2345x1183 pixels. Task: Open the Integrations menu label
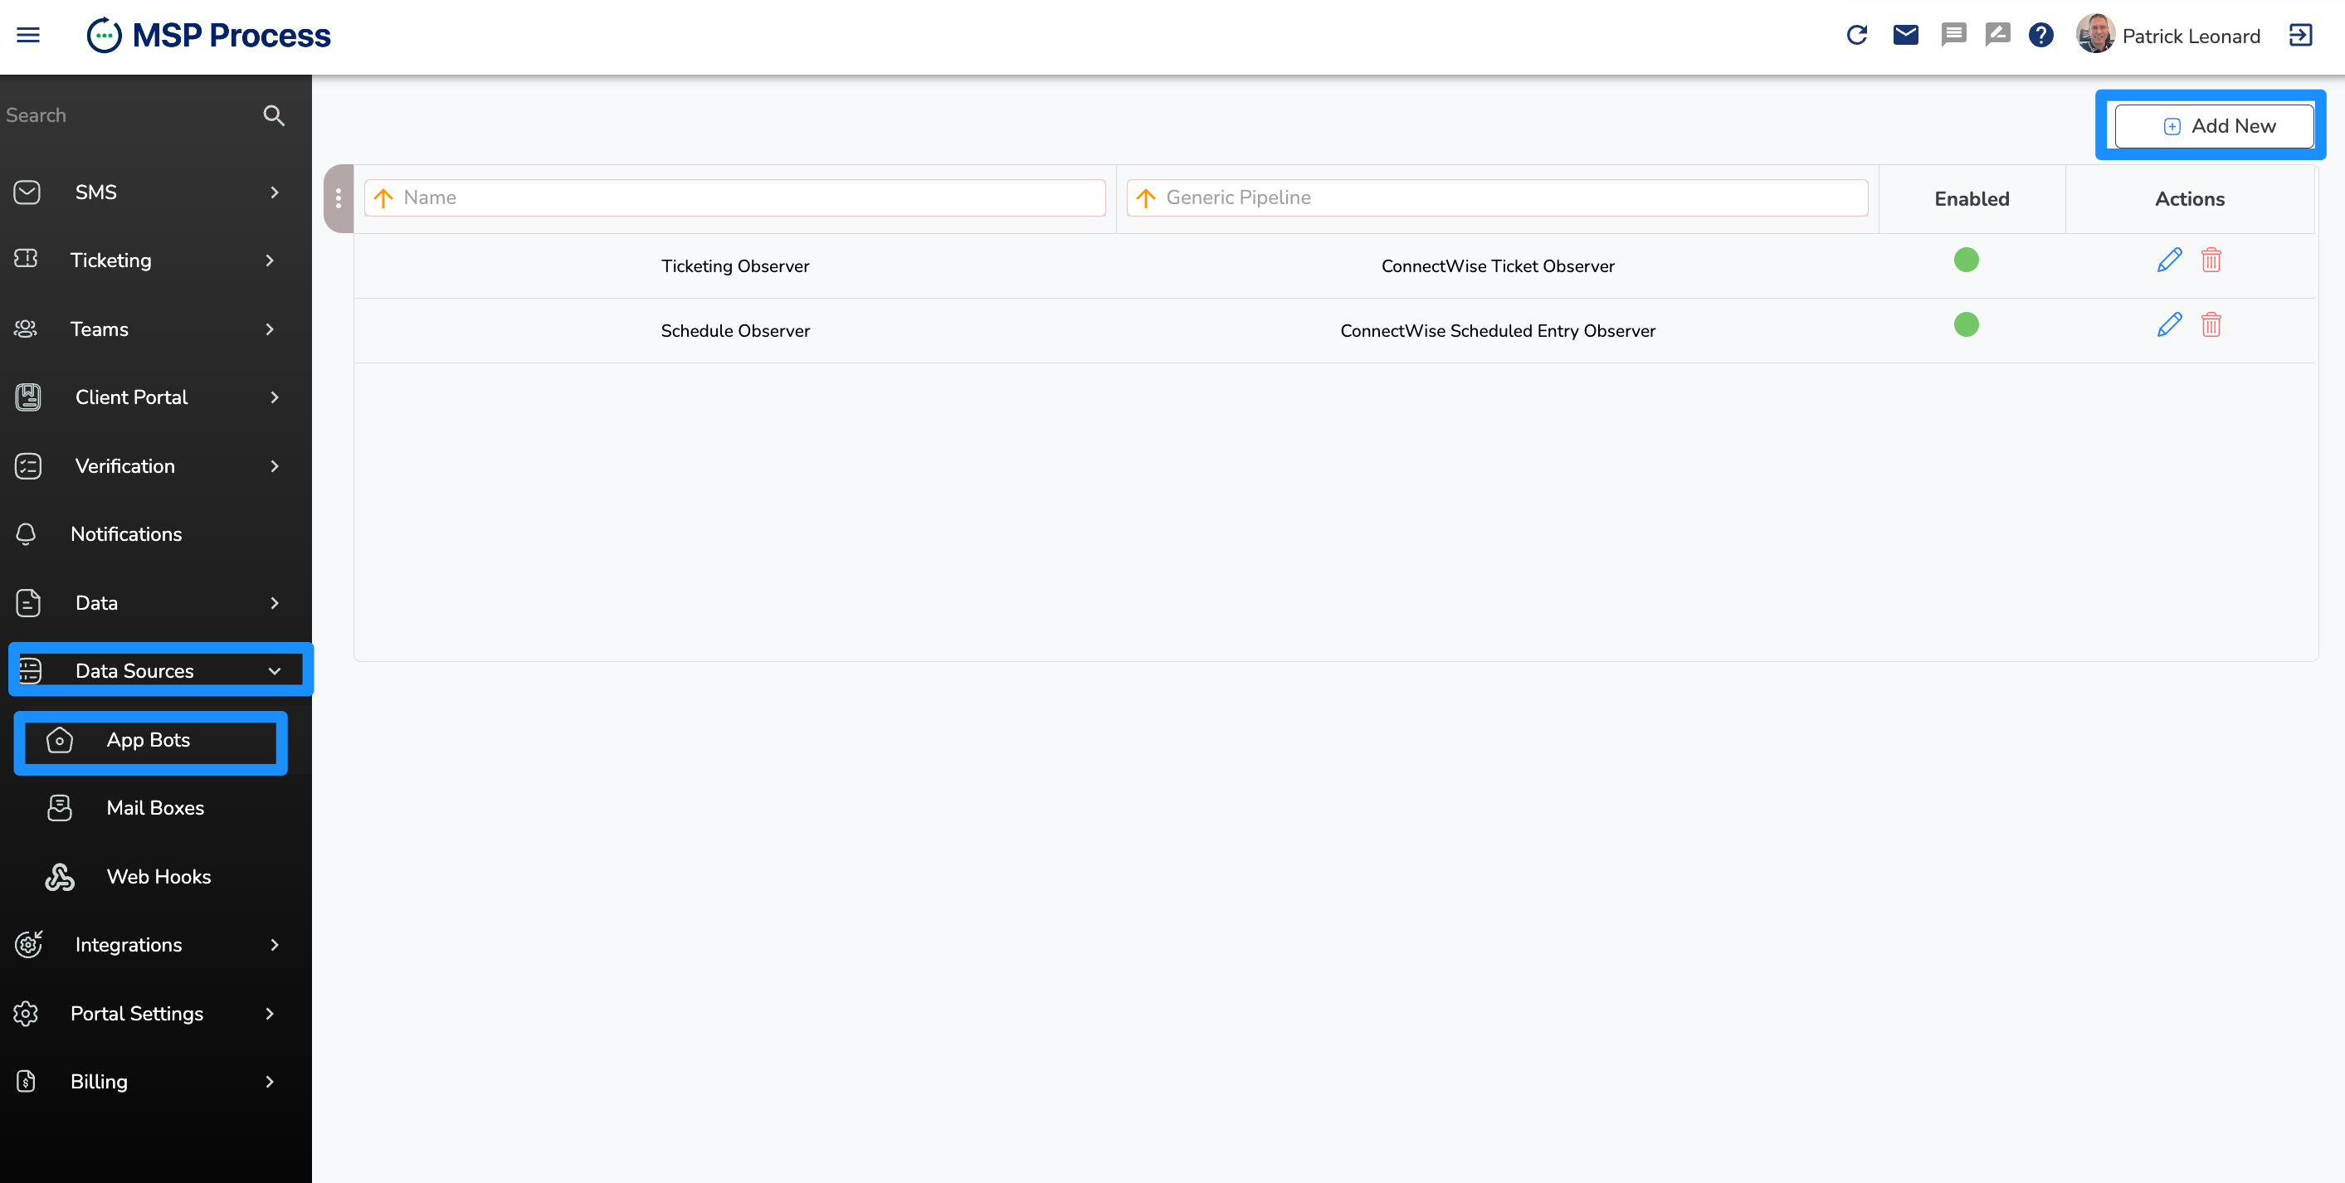point(129,945)
